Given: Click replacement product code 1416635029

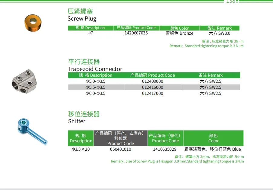Looking at the screenshot, I should (x=165, y=149).
